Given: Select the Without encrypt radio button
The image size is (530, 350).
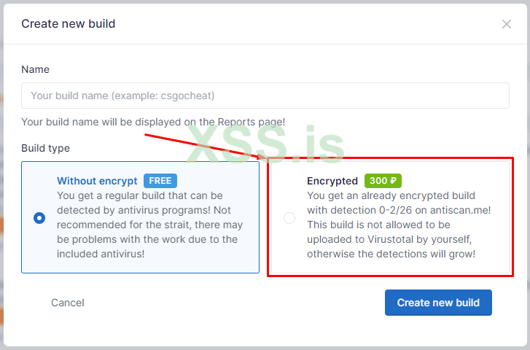Looking at the screenshot, I should (39, 217).
